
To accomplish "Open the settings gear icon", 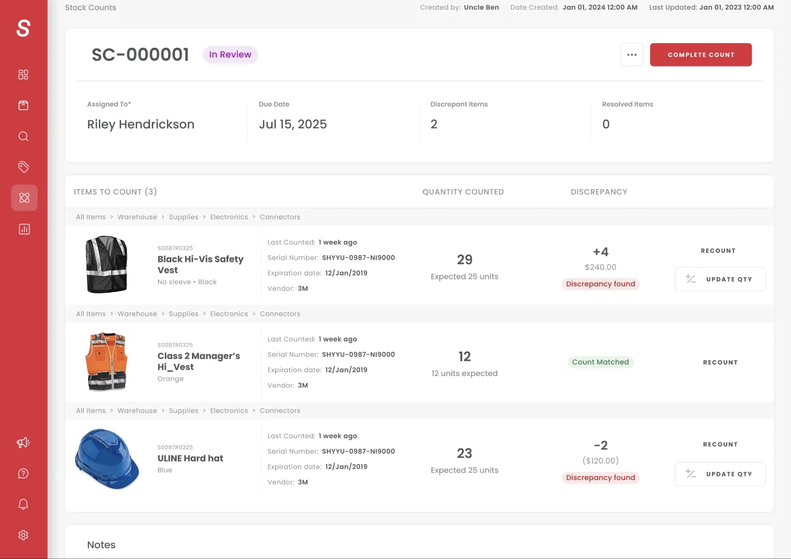I will (23, 535).
